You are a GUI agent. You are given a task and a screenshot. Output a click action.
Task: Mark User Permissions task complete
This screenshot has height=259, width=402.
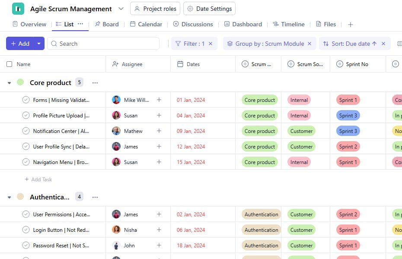click(26, 214)
